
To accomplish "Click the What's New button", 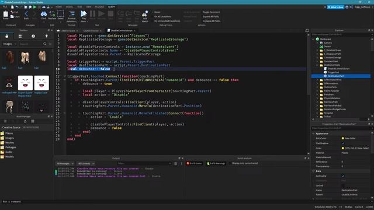I will [x=335, y=7].
